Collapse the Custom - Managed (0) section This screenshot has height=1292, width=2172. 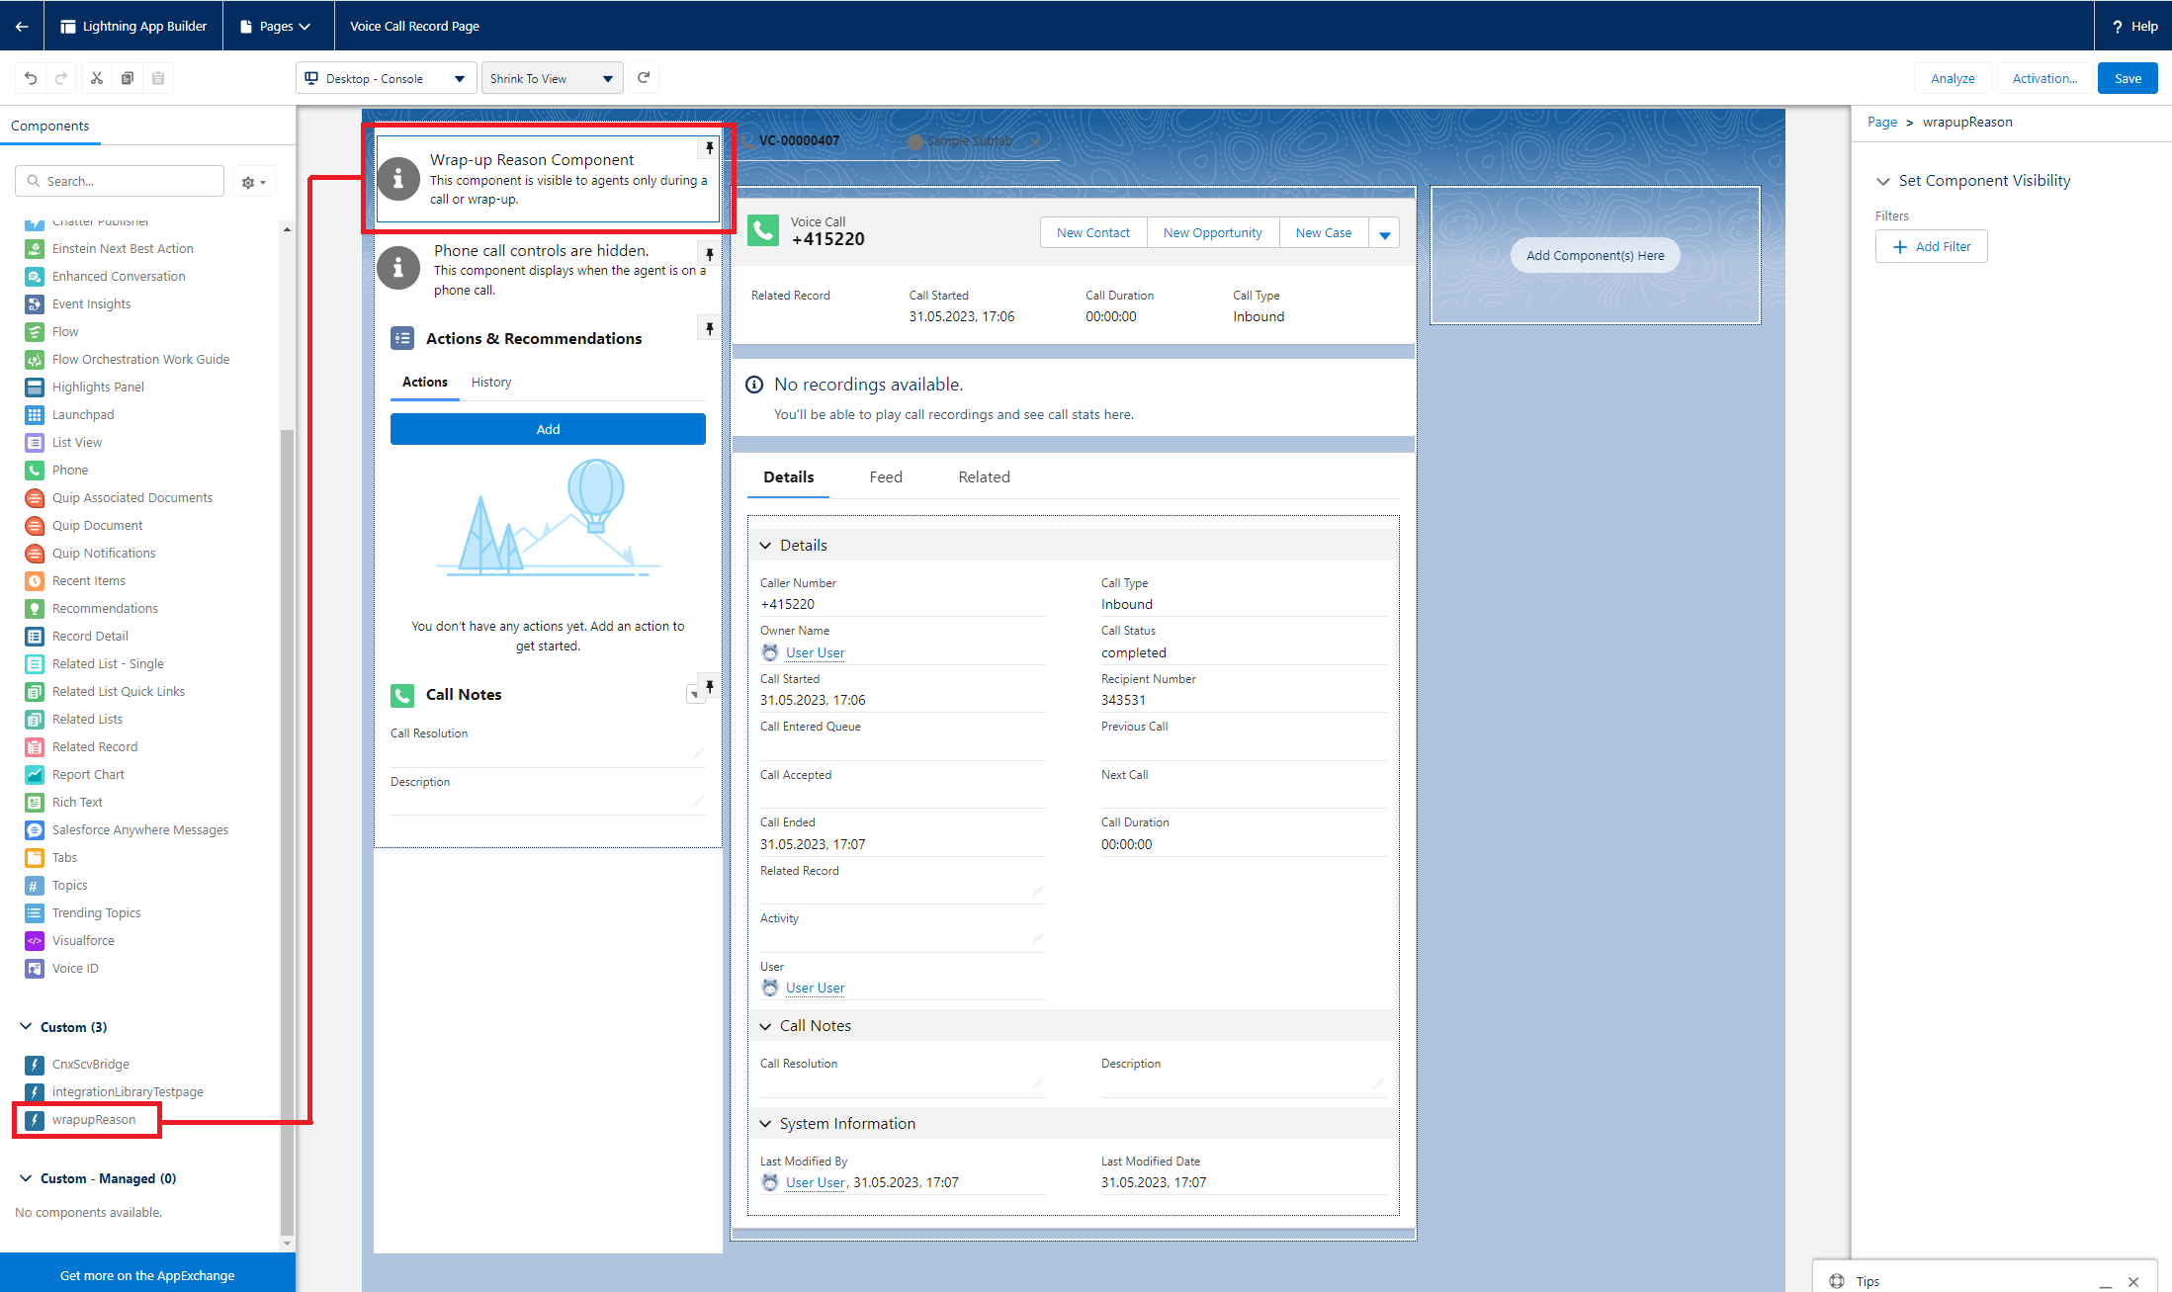pos(26,1178)
